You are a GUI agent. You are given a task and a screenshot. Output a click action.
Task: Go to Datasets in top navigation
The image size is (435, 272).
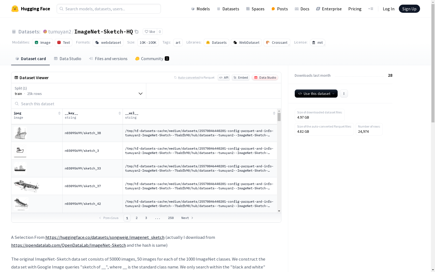click(228, 9)
